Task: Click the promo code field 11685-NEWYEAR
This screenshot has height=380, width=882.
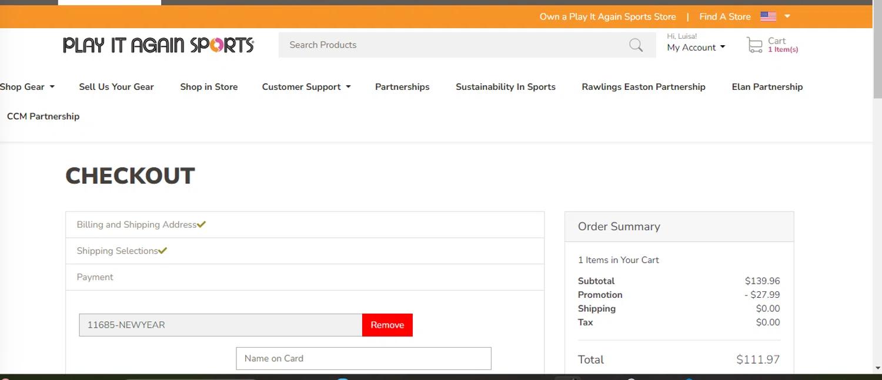Action: (x=220, y=325)
